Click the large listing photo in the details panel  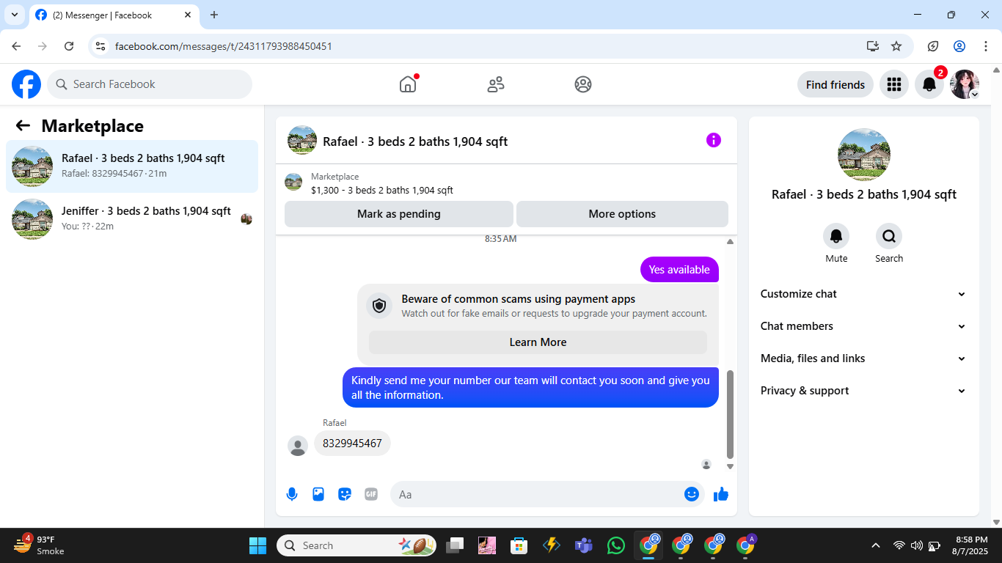pyautogui.click(x=864, y=155)
